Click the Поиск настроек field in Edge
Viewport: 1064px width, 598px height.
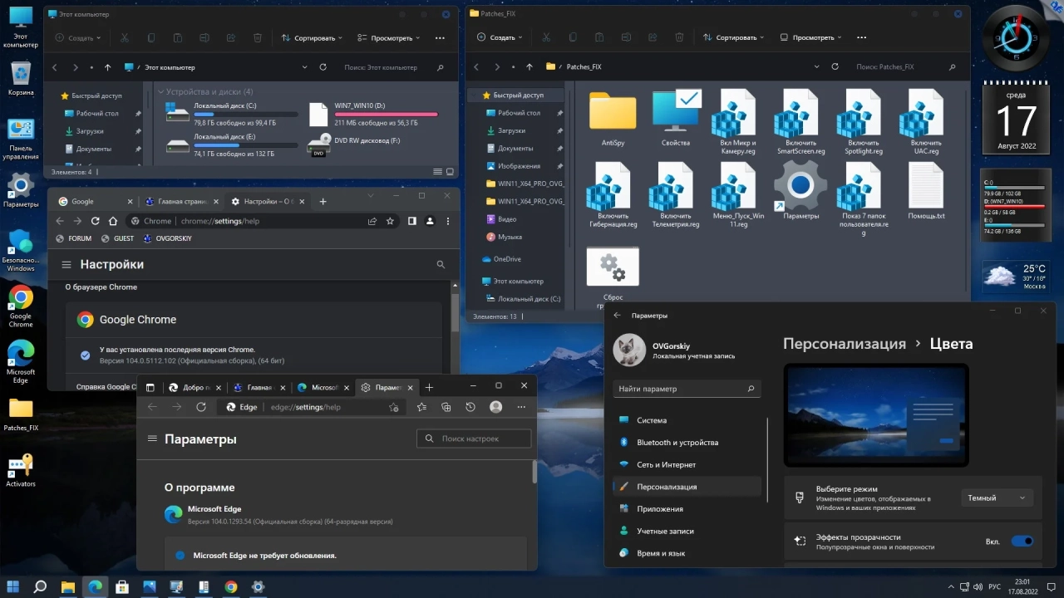pyautogui.click(x=474, y=439)
